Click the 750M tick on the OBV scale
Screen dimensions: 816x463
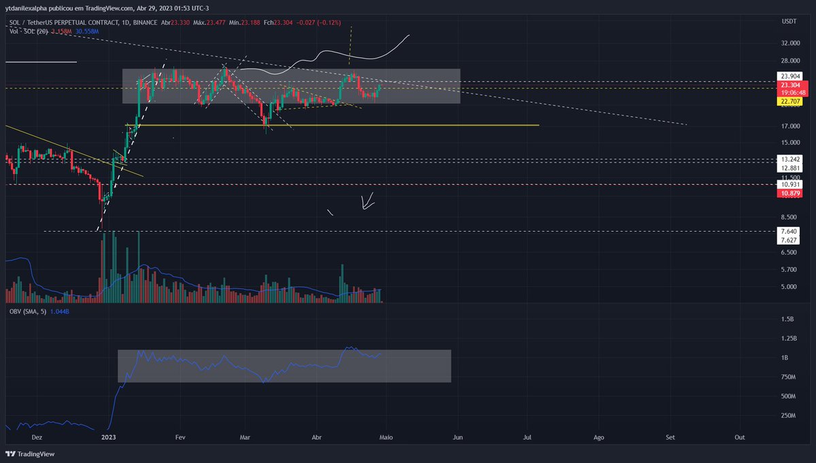point(787,377)
